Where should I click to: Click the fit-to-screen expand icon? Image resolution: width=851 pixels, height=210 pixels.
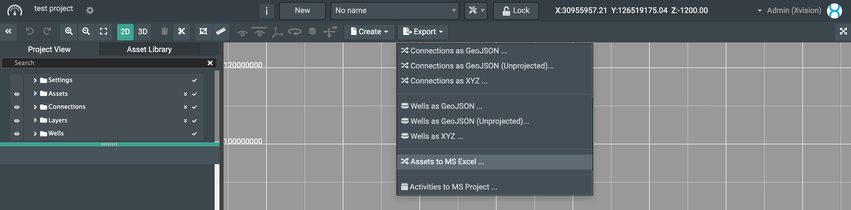(x=104, y=31)
